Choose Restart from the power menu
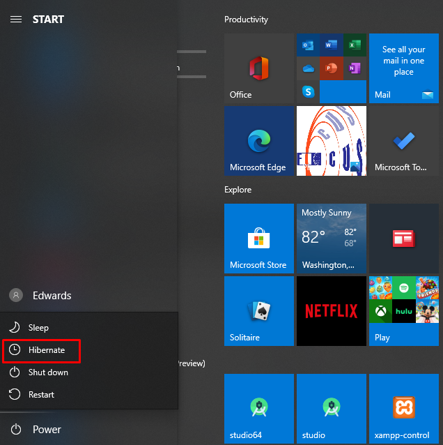The width and height of the screenshot is (443, 445). [89, 395]
